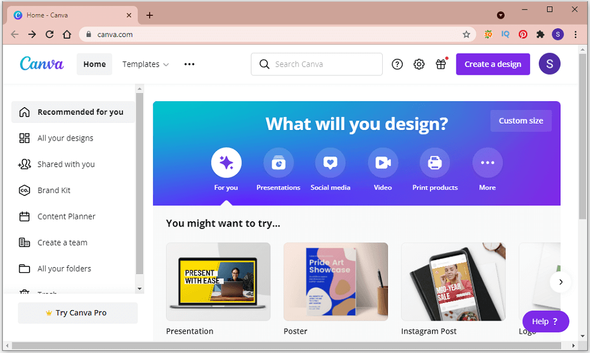Click the dark circular dropdown icon in tab bar
This screenshot has width=590, height=353.
(500, 15)
